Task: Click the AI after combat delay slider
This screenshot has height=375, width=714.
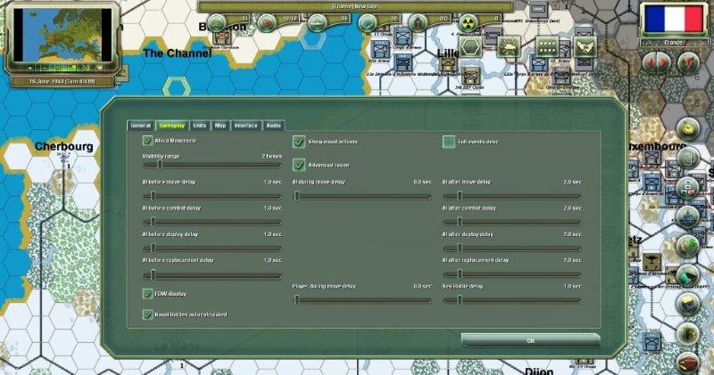Action: [x=512, y=223]
